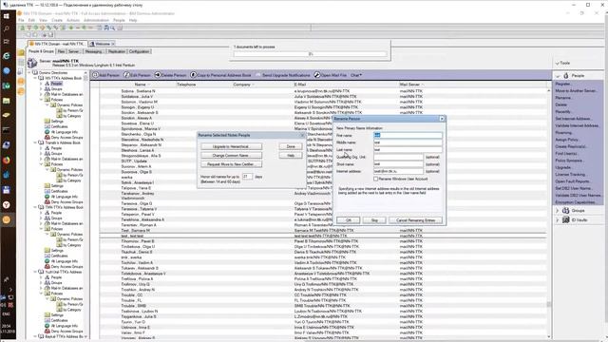Screen dimensions: 608x342
Task: Open the Chat dropdown in action bar
Action: click(x=356, y=75)
